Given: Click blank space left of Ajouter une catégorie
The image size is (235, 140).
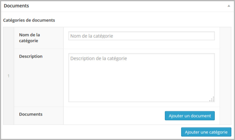Looking at the screenshot, I should pyautogui.click(x=91, y=132).
